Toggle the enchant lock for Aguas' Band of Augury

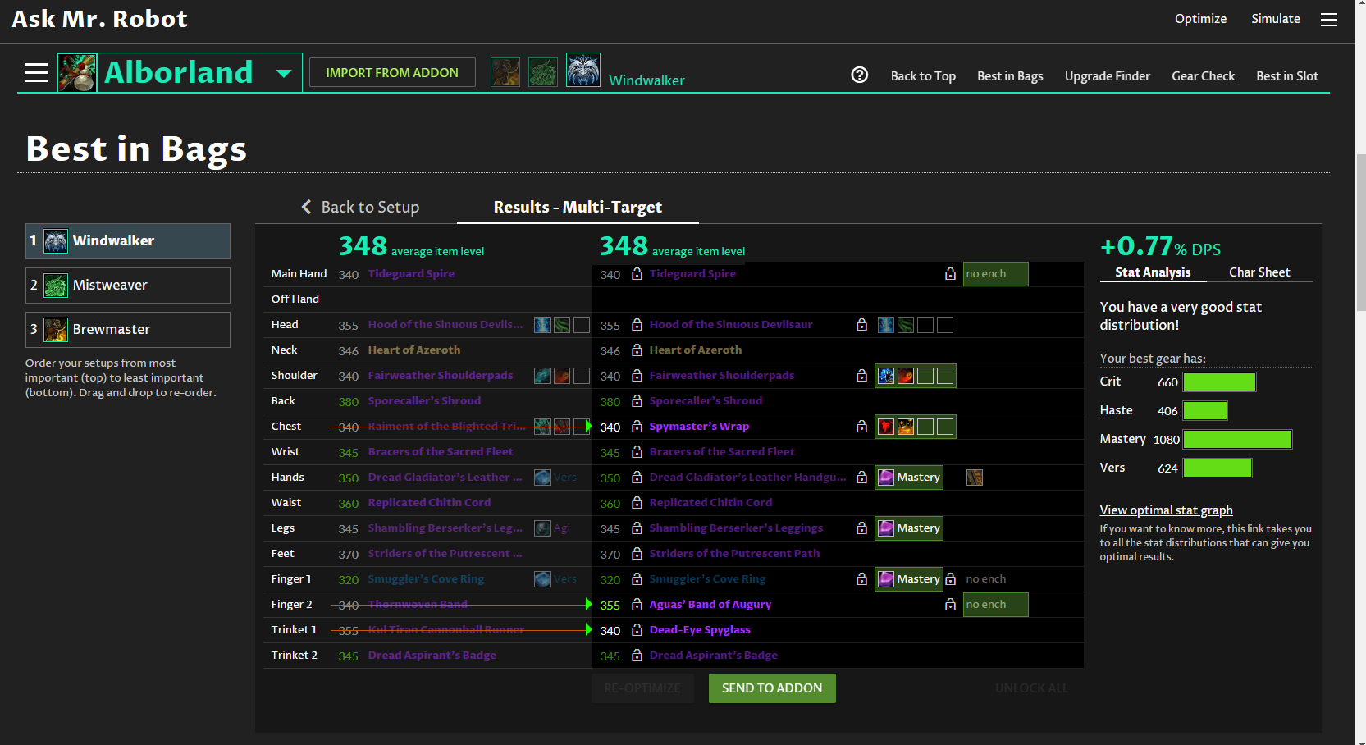tap(950, 605)
